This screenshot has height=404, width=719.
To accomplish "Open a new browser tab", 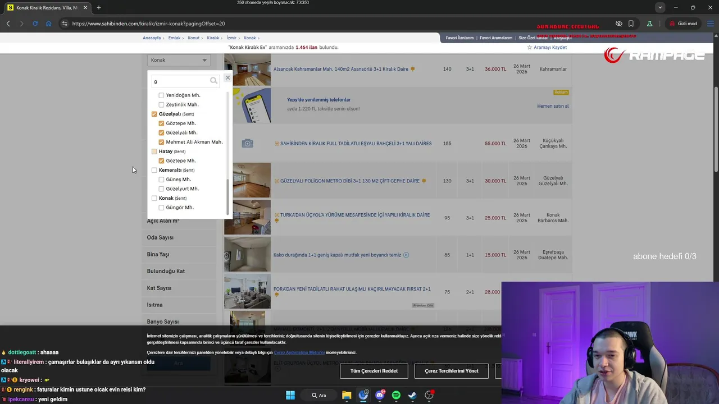I will 99,7.
